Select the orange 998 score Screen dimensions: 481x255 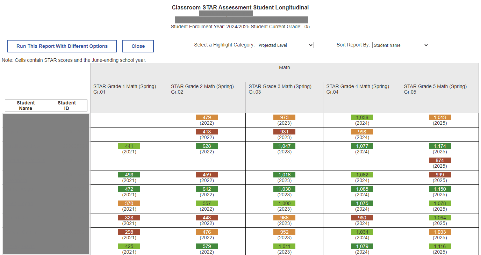coord(362,132)
